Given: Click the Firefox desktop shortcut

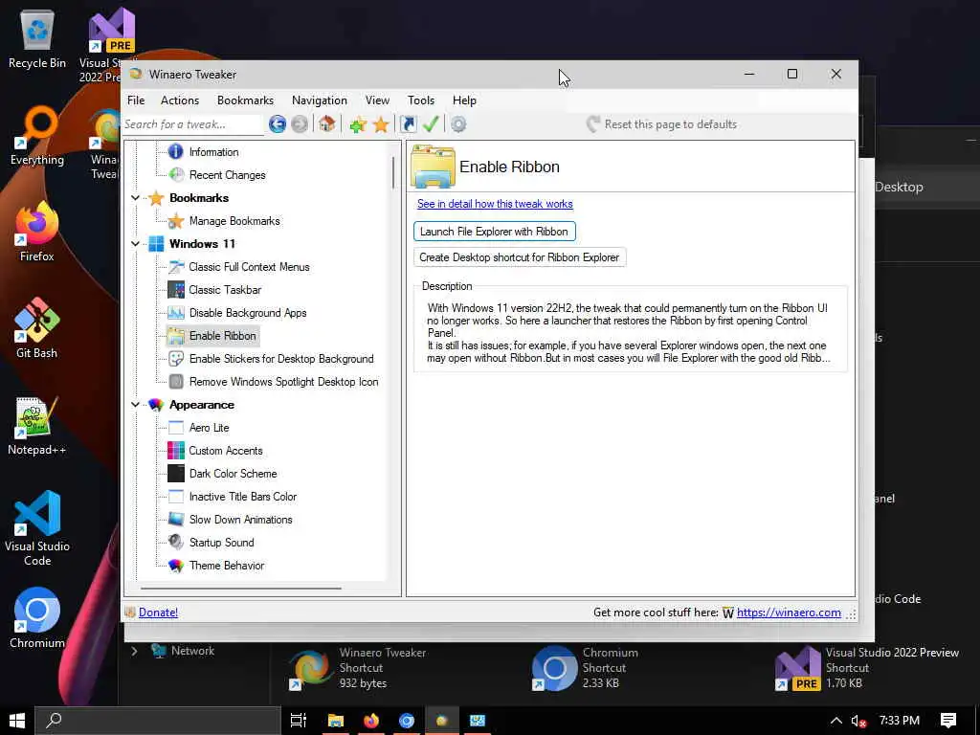Looking at the screenshot, I should pos(37,232).
